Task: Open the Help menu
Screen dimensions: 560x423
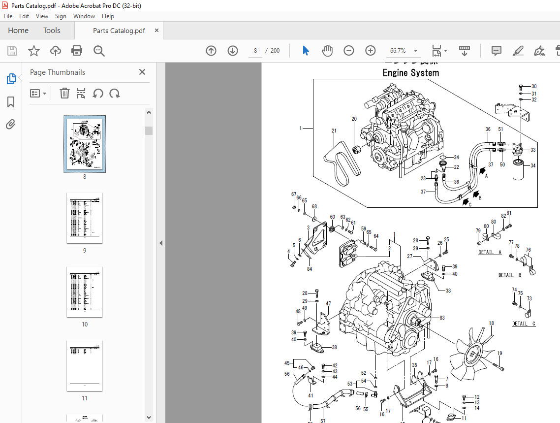Action: coord(108,16)
